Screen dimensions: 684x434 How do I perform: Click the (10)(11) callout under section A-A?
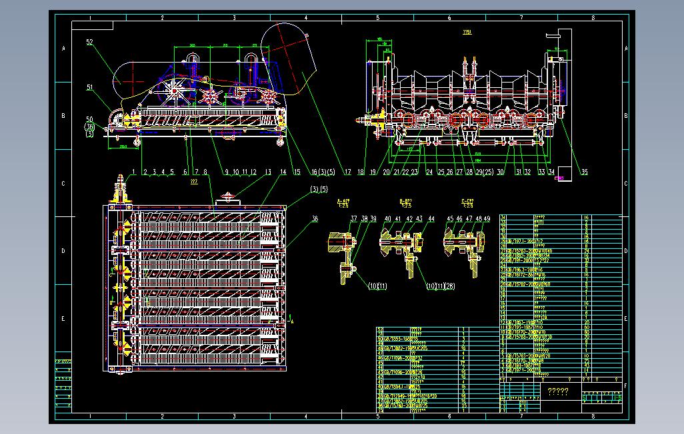pos(377,286)
